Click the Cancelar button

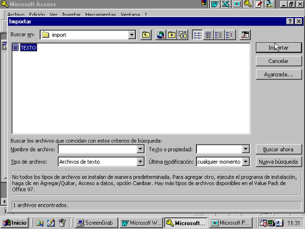point(279,61)
